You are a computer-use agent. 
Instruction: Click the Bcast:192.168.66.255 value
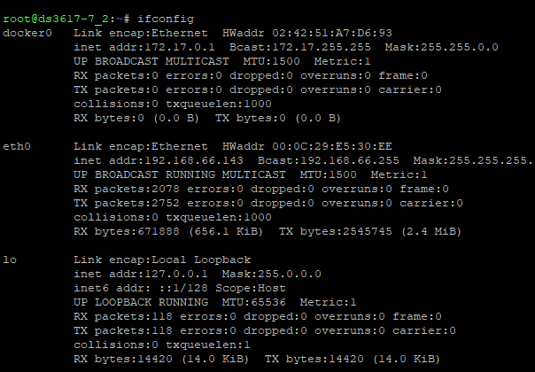tap(329, 160)
